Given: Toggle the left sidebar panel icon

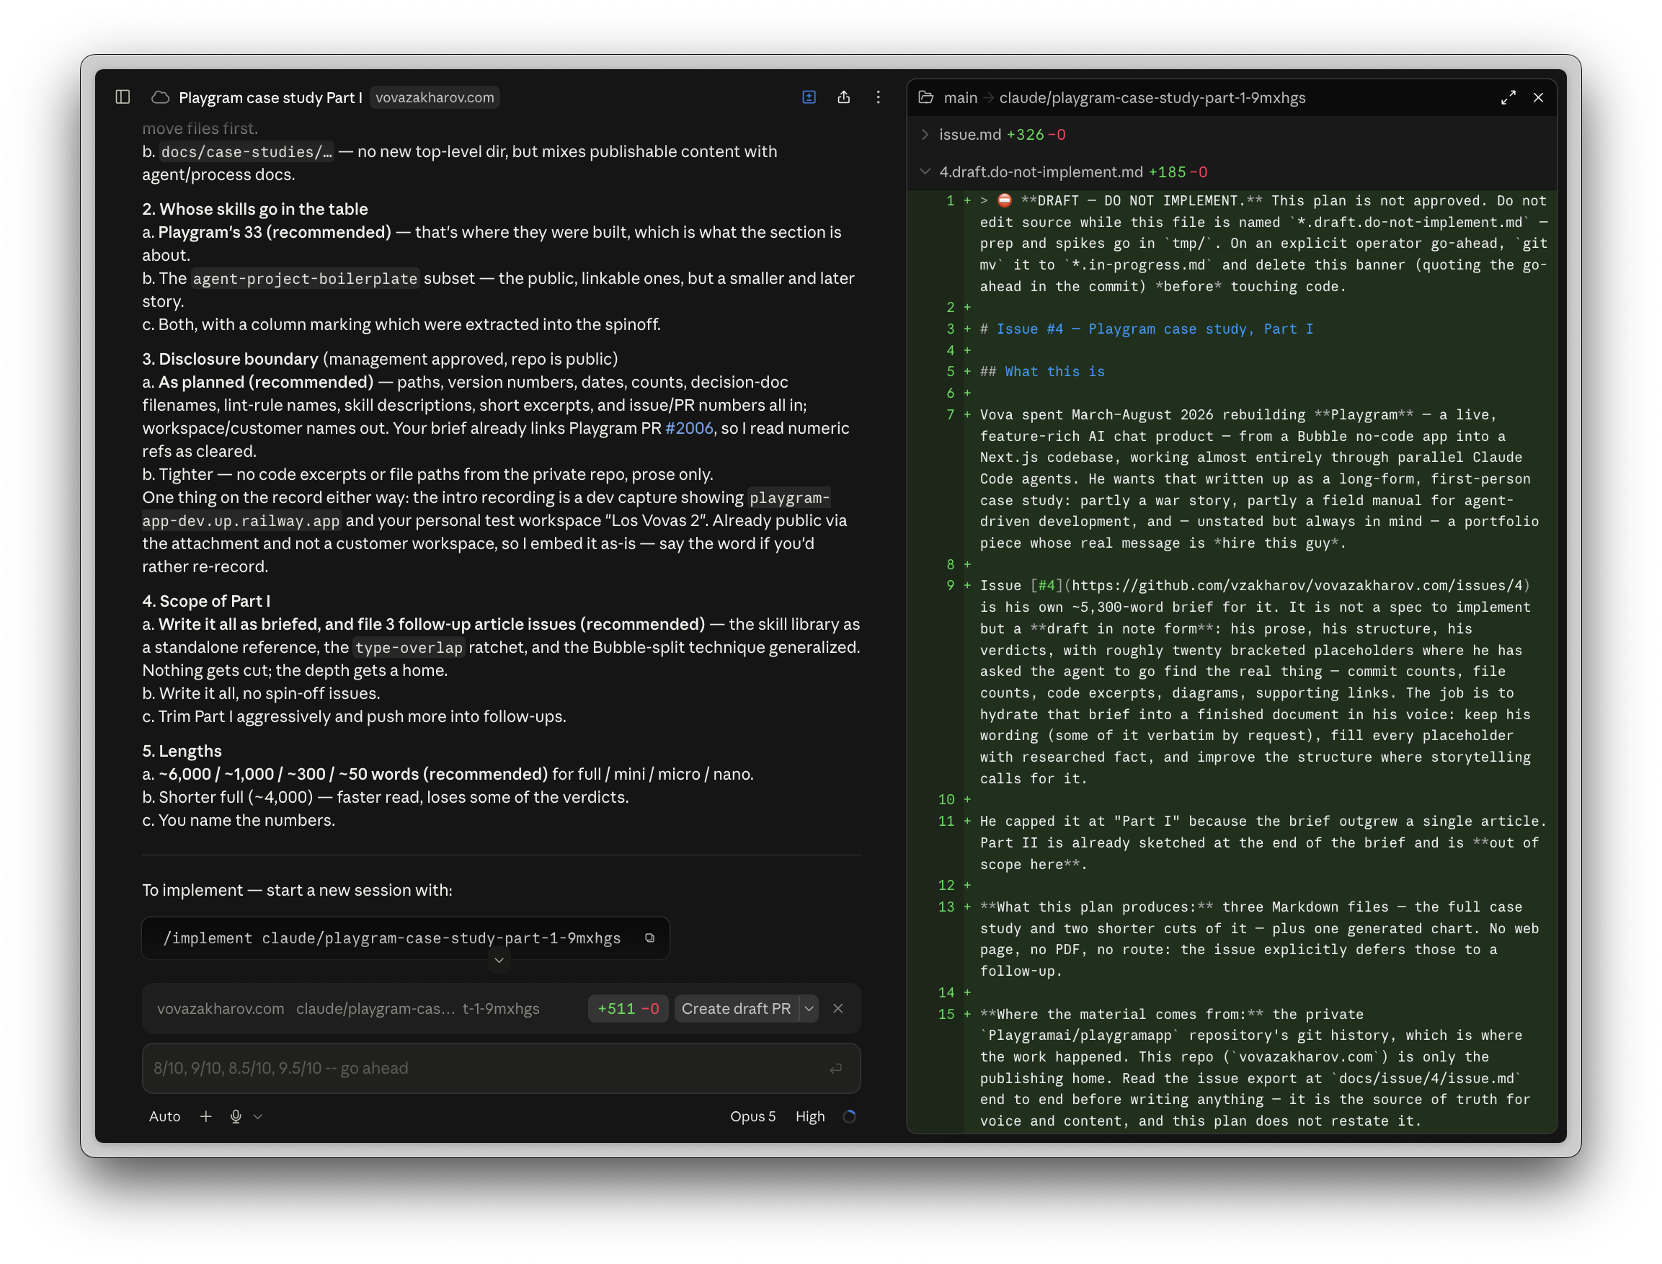Looking at the screenshot, I should [123, 97].
